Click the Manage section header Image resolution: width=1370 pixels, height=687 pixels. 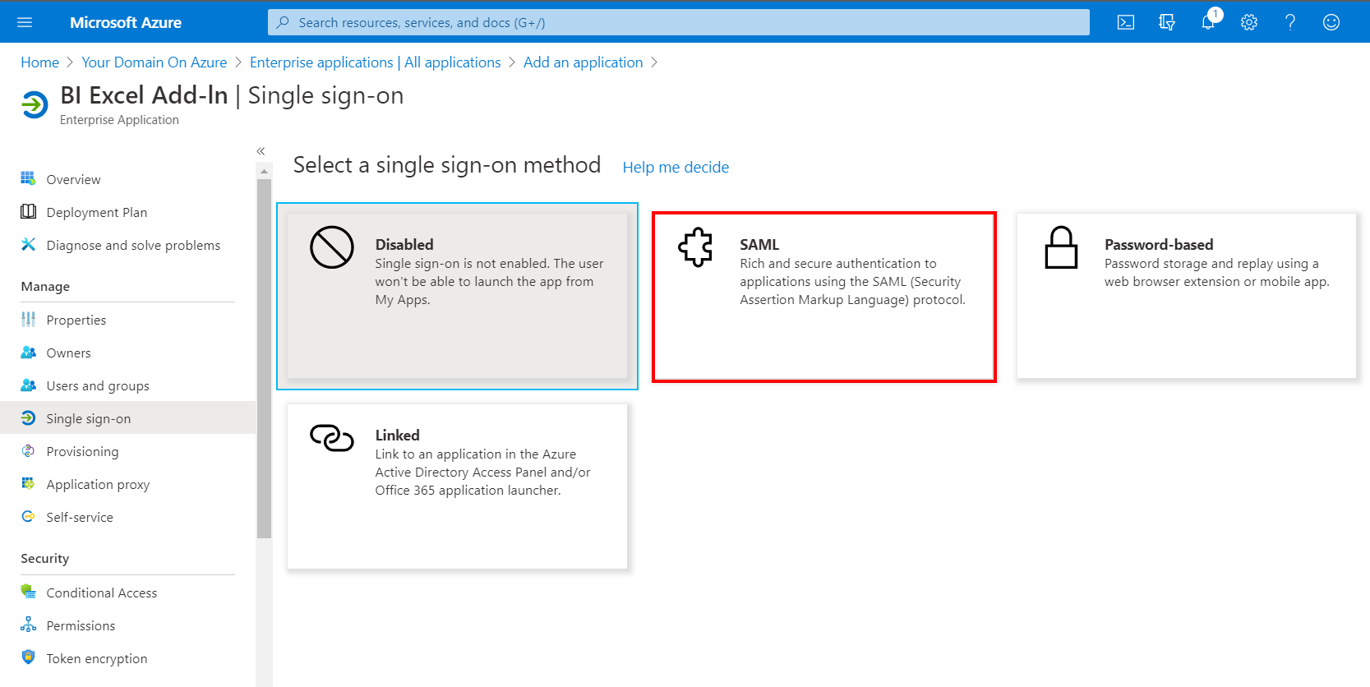45,286
